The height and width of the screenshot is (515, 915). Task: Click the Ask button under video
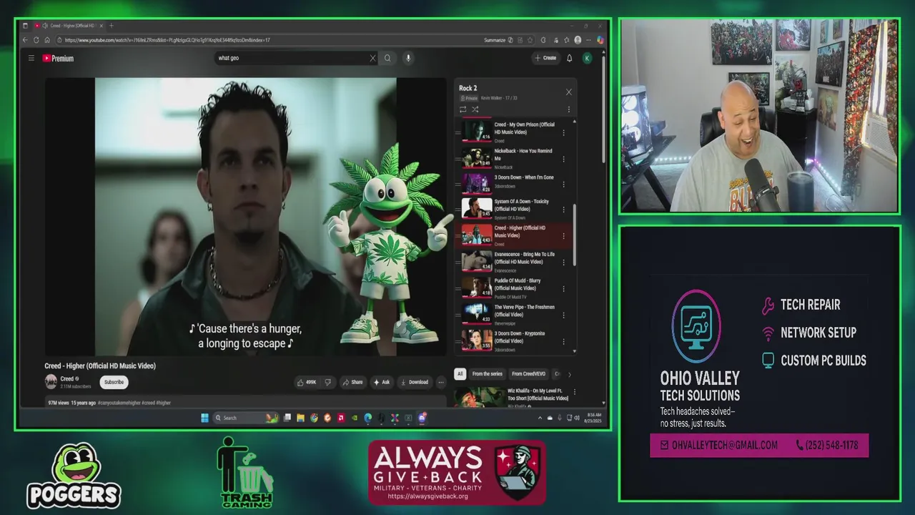click(x=382, y=382)
